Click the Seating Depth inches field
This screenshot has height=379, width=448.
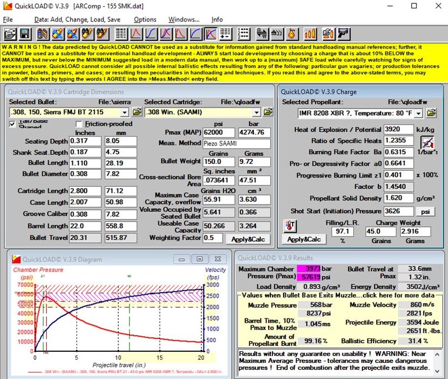(x=85, y=141)
